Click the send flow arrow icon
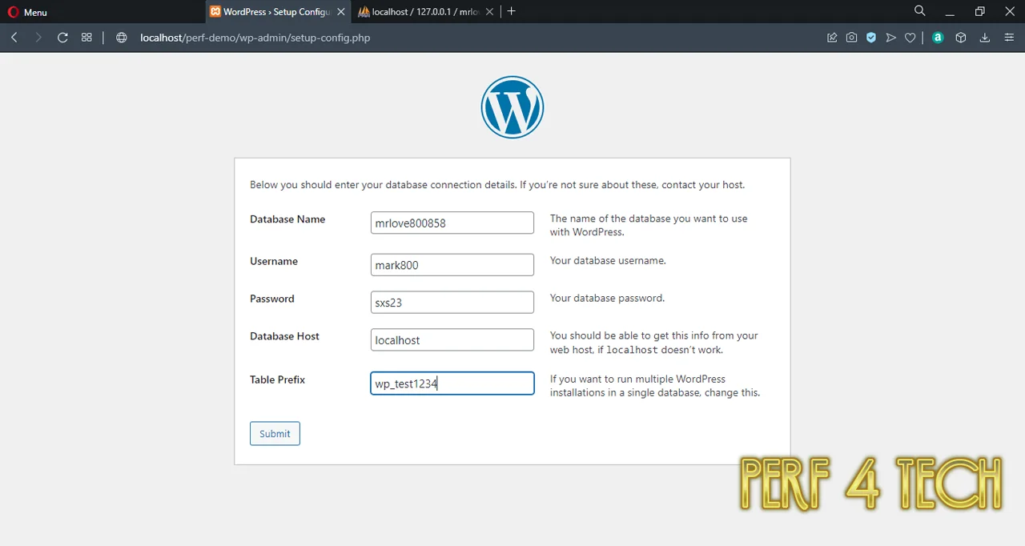Screen dimensions: 1025x546 coord(890,38)
